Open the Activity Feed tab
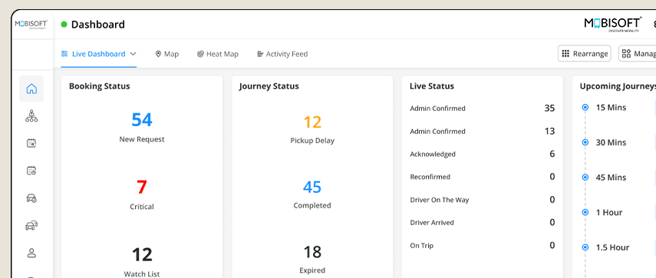 pos(282,54)
